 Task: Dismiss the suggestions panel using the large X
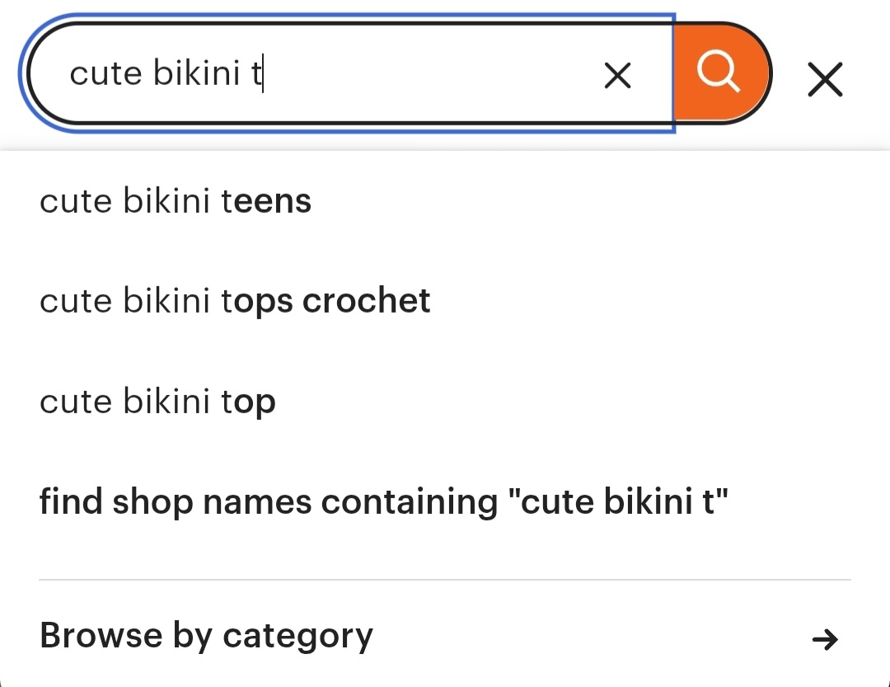click(x=825, y=79)
